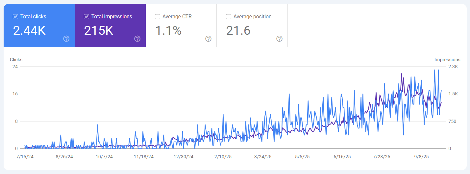Select the 5/5/25 date axis label

(x=302, y=157)
